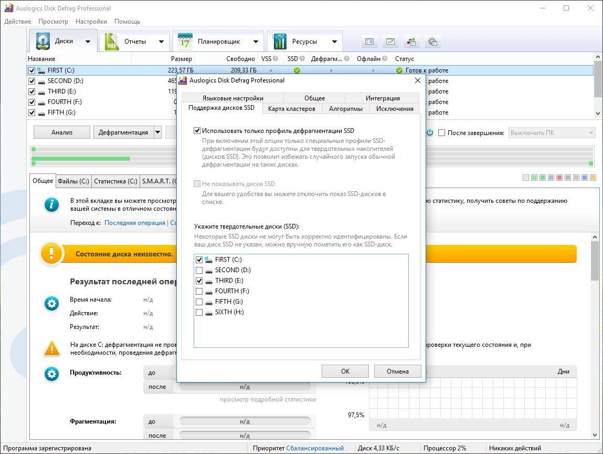This screenshot has width=603, height=454.
Task: Click the blue power icon beside После завершения
Action: 430,132
